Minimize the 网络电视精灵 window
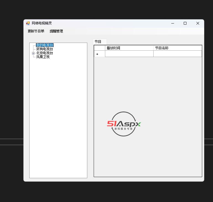Image resolution: width=213 pixels, height=202 pixels. pos(173,24)
